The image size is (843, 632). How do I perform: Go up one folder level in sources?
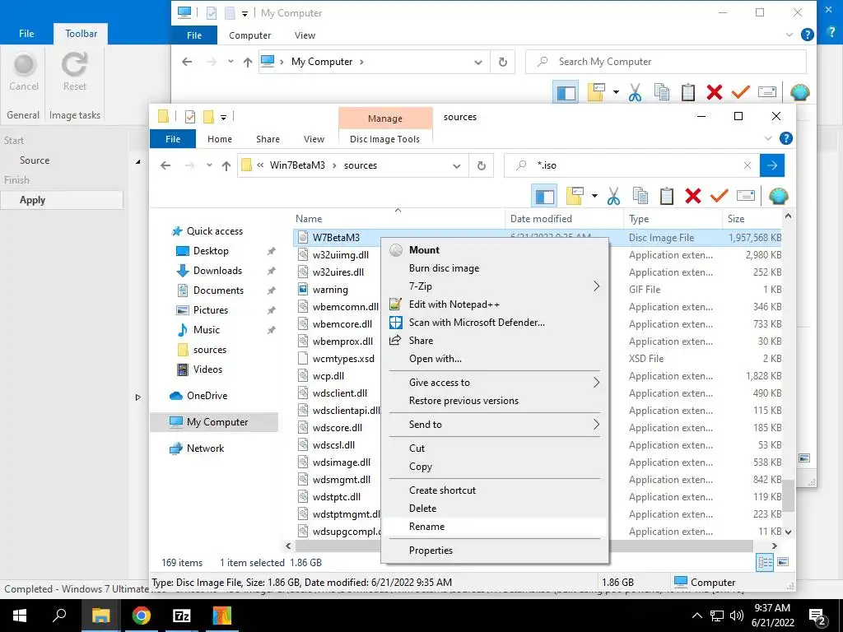226,165
